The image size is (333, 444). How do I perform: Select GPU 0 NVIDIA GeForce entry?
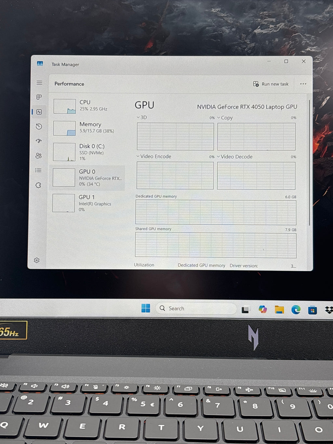(87, 178)
